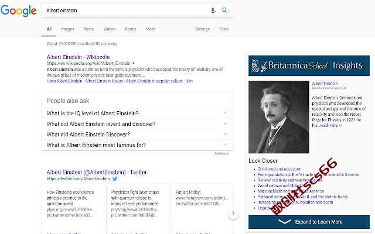Open the Wikipedia URL dropdown arrow
Screen dimensions: 375x234
click(x=134, y=63)
